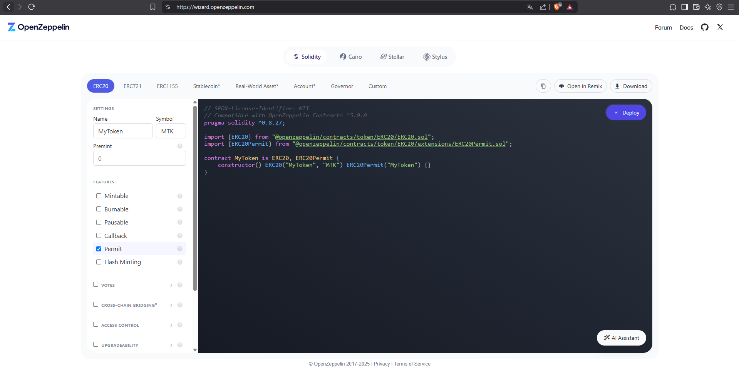Expand the Cross-Chain Bridging section chevron
739x379 pixels.
tap(171, 305)
